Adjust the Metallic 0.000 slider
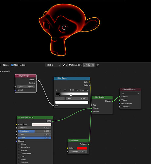The width and height of the screenshot is (151, 164). coord(35,128)
